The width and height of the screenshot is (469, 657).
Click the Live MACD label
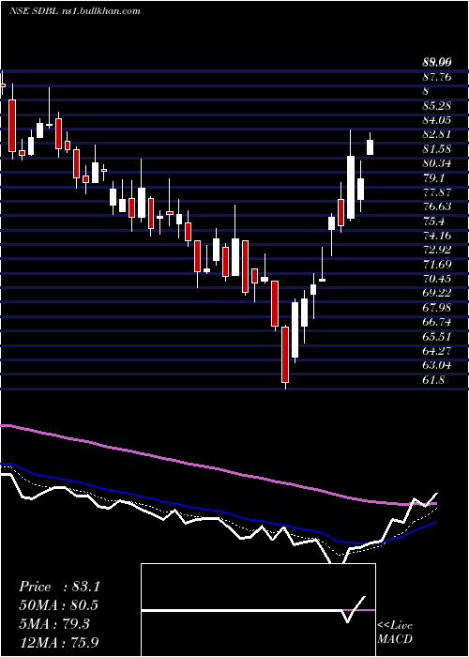(x=395, y=632)
